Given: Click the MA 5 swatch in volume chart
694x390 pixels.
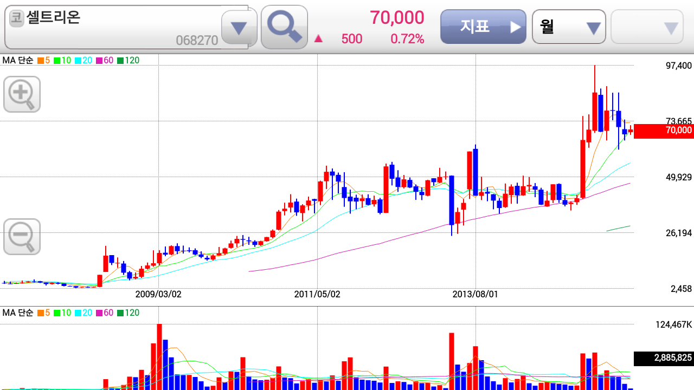Looking at the screenshot, I should click(41, 313).
